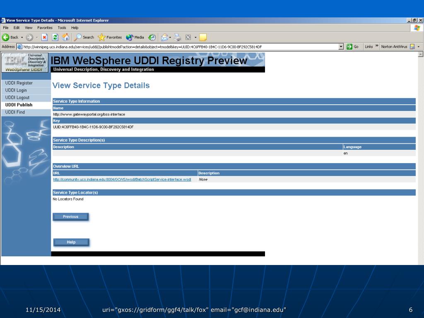Image resolution: width=424 pixels, height=318 pixels.
Task: Select UDDI Login in the sidebar
Action: coord(16,90)
